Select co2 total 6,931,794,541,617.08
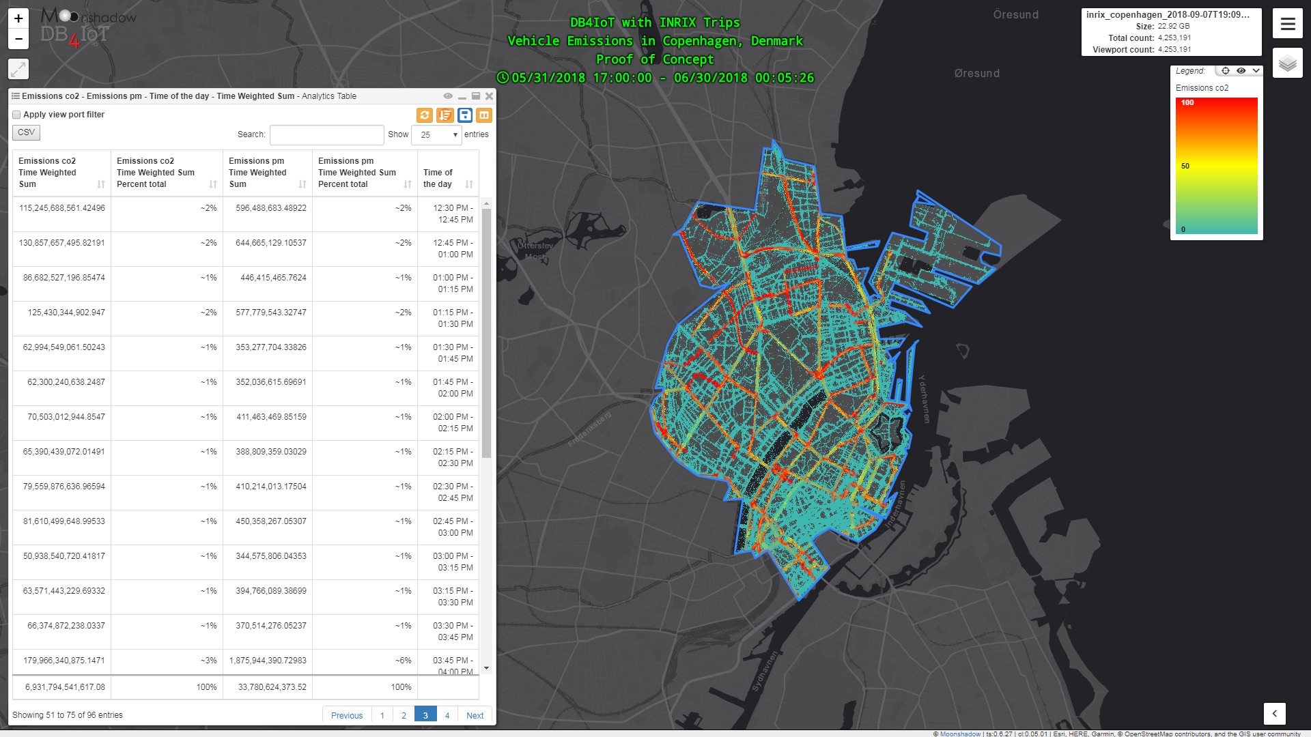This screenshot has width=1311, height=737. coord(61,687)
